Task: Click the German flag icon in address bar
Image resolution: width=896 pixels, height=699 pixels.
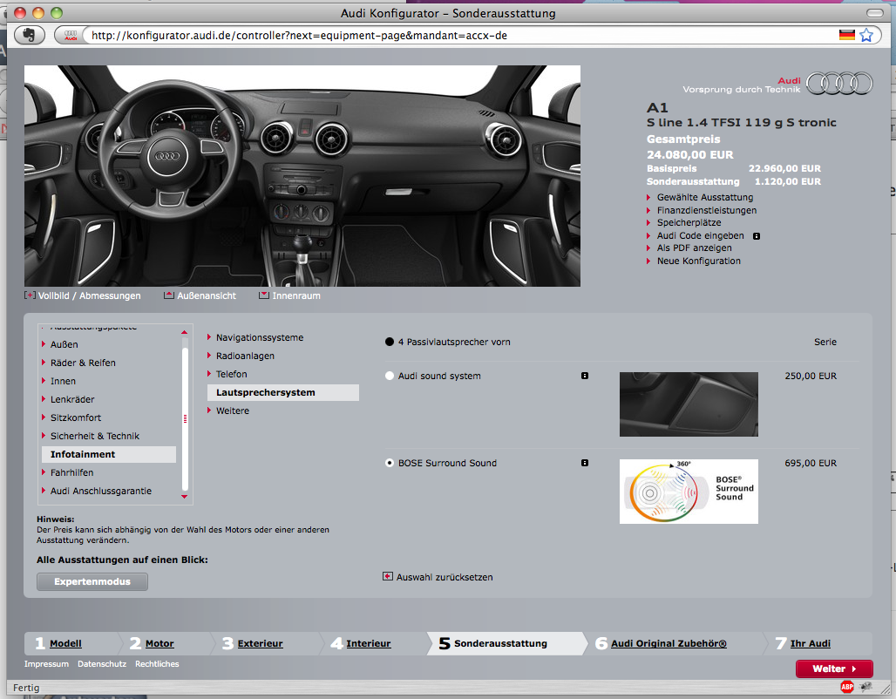Action: 847,36
